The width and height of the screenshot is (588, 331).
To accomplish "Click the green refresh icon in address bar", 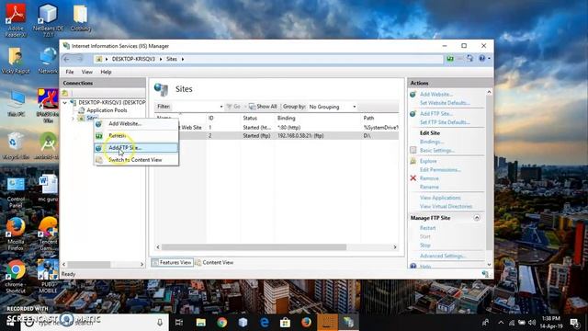I will pos(449,59).
